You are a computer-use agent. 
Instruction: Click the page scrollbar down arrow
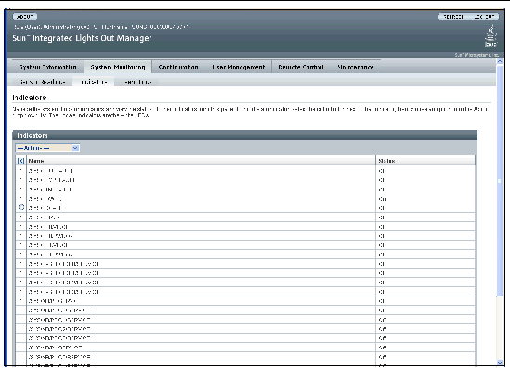point(500,362)
